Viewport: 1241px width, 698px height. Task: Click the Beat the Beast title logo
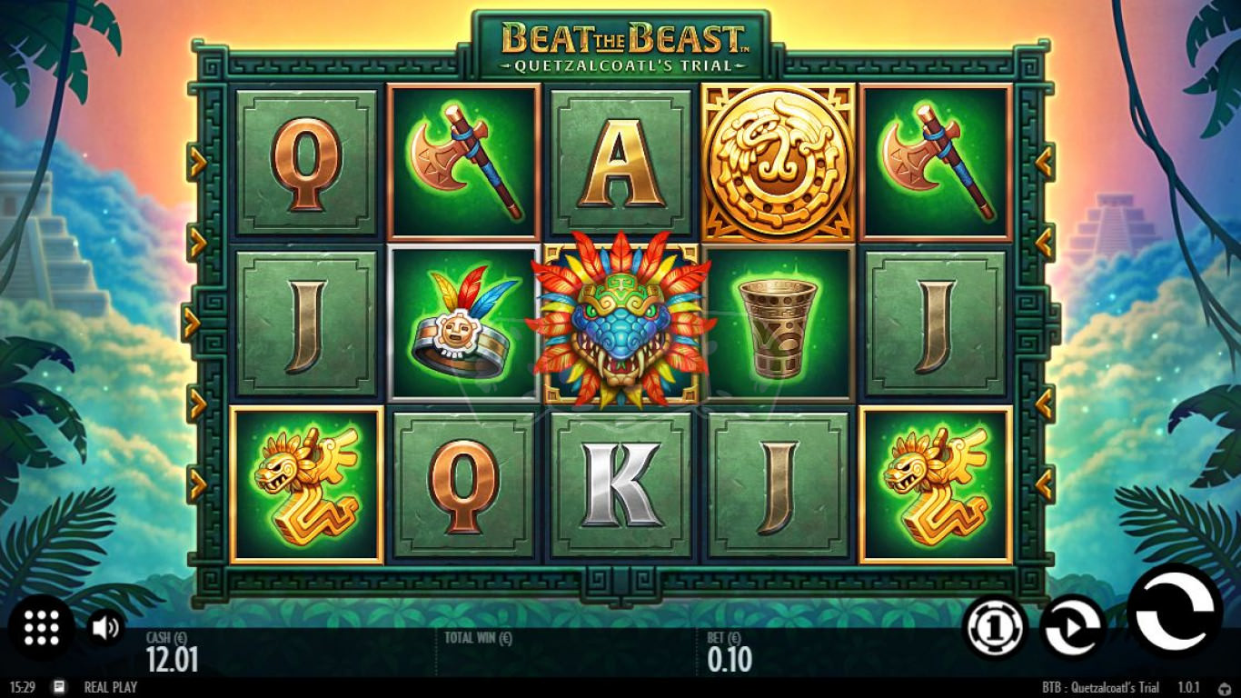coord(621,45)
